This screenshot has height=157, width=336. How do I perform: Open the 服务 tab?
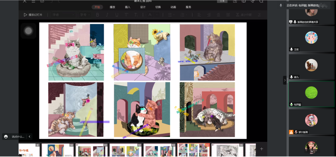click(189, 7)
